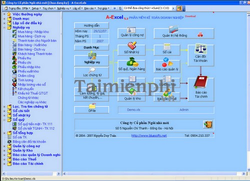This screenshot has width=250, height=181.
Task: Click formula field Có thể đưa công thức
Action: [x=147, y=8]
